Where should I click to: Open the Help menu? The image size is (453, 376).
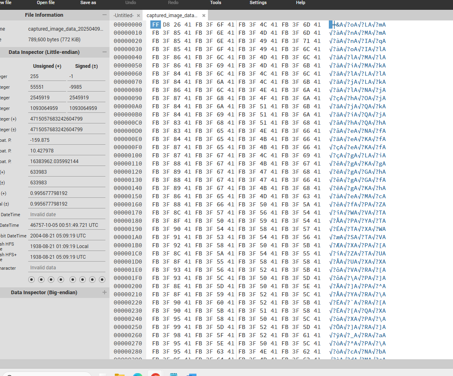[x=300, y=3]
